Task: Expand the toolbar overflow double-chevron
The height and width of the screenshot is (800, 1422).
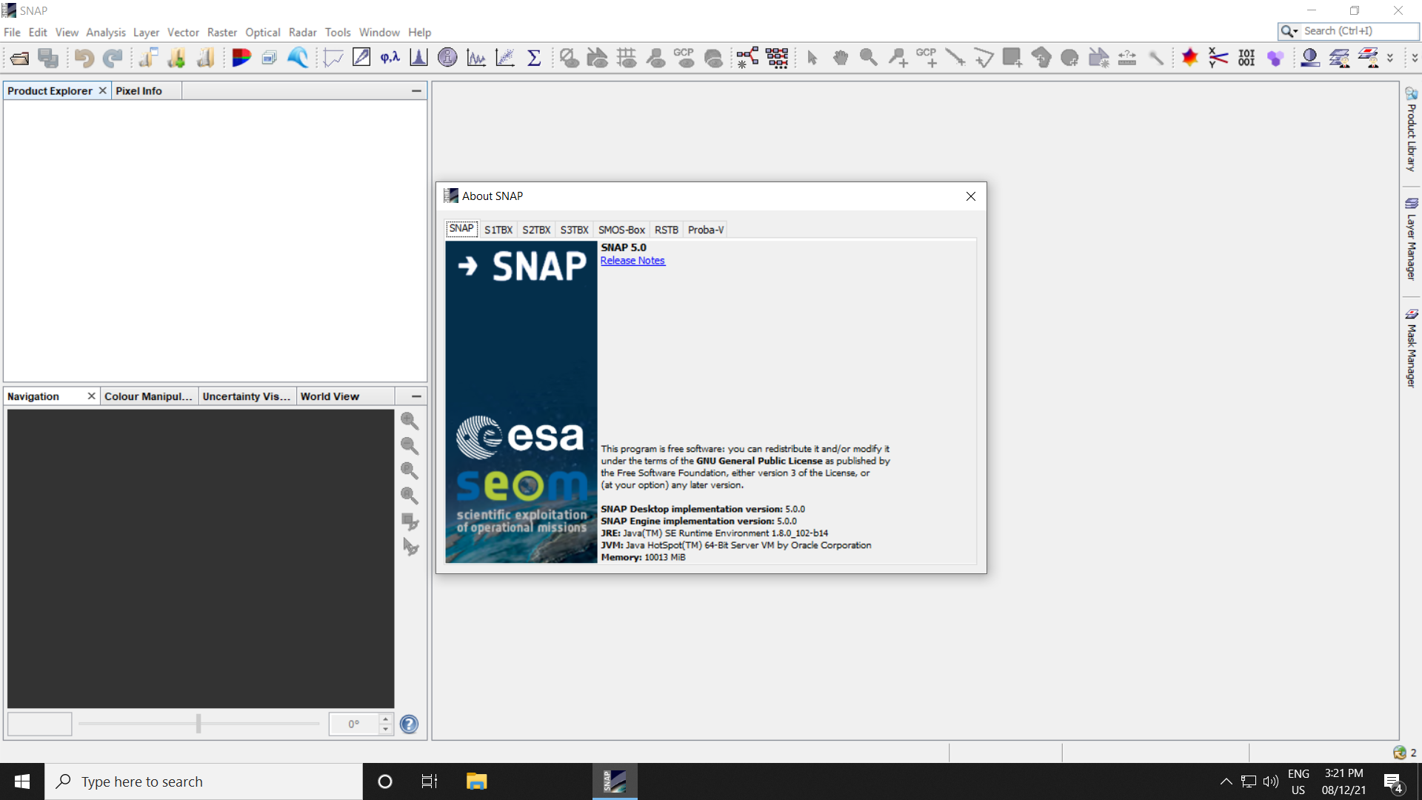Action: point(1390,58)
